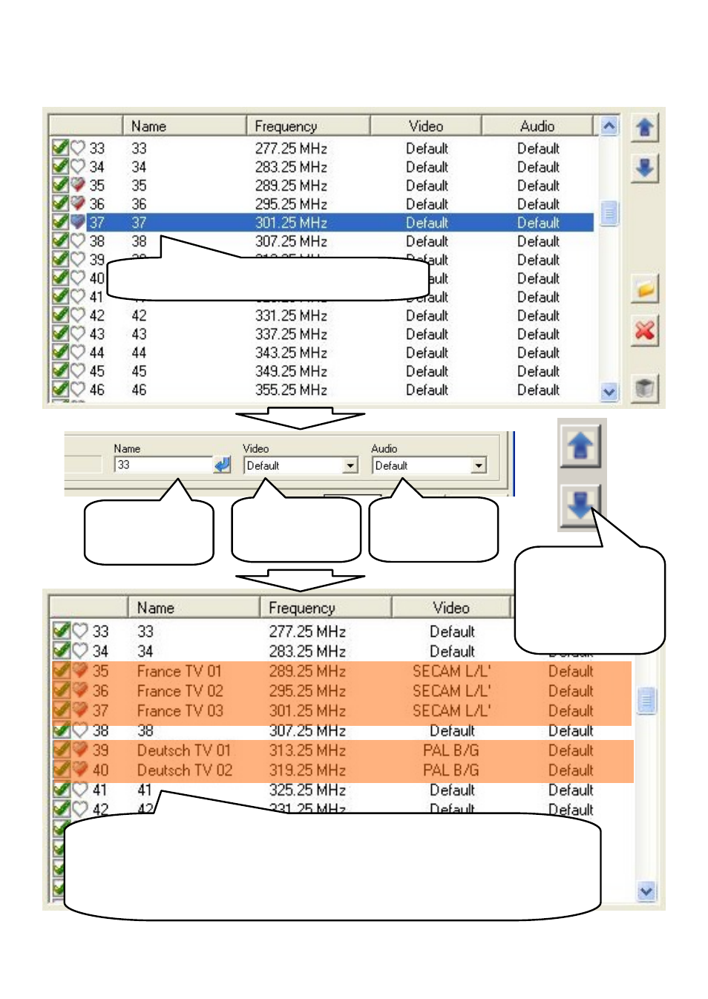Select the France TV 03 name cell

coord(180,711)
